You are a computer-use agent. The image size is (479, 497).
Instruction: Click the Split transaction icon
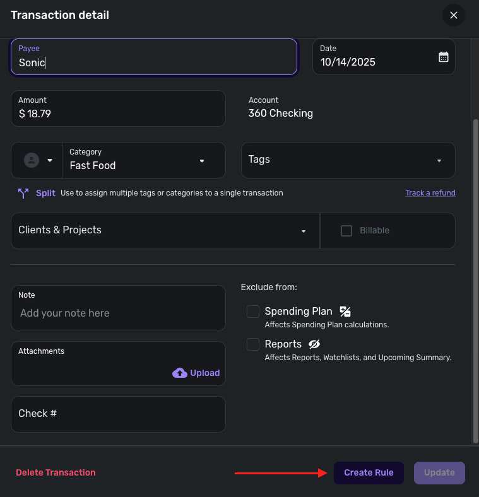click(23, 194)
